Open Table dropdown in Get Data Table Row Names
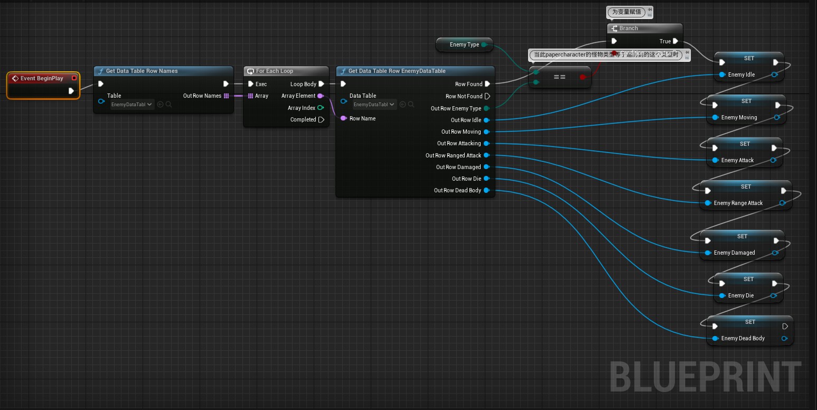The width and height of the screenshot is (817, 410). [x=132, y=105]
